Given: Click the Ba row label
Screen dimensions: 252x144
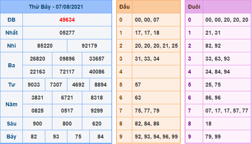Looking at the screenshot, I should (x=11, y=65).
